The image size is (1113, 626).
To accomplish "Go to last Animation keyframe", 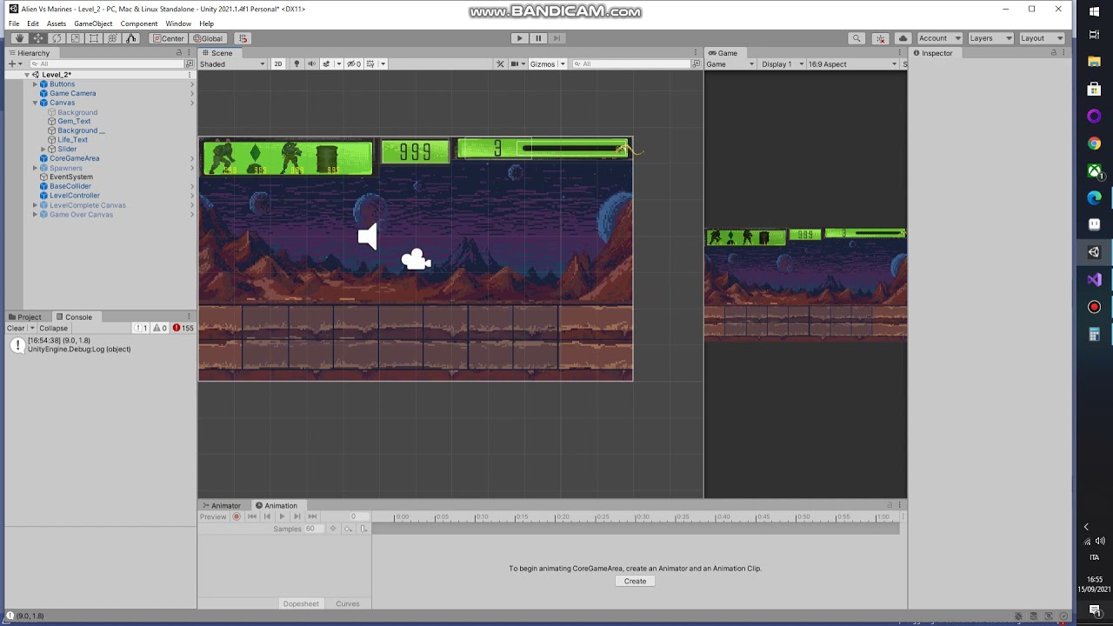I will tap(312, 516).
